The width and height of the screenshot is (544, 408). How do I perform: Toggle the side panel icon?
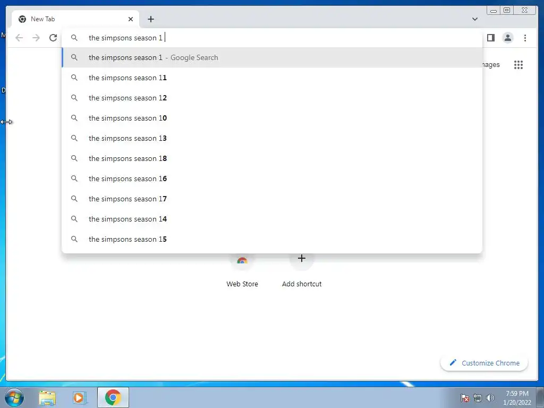pos(490,38)
